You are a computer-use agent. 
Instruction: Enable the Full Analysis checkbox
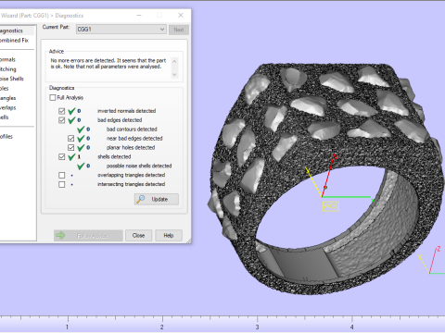(x=53, y=98)
